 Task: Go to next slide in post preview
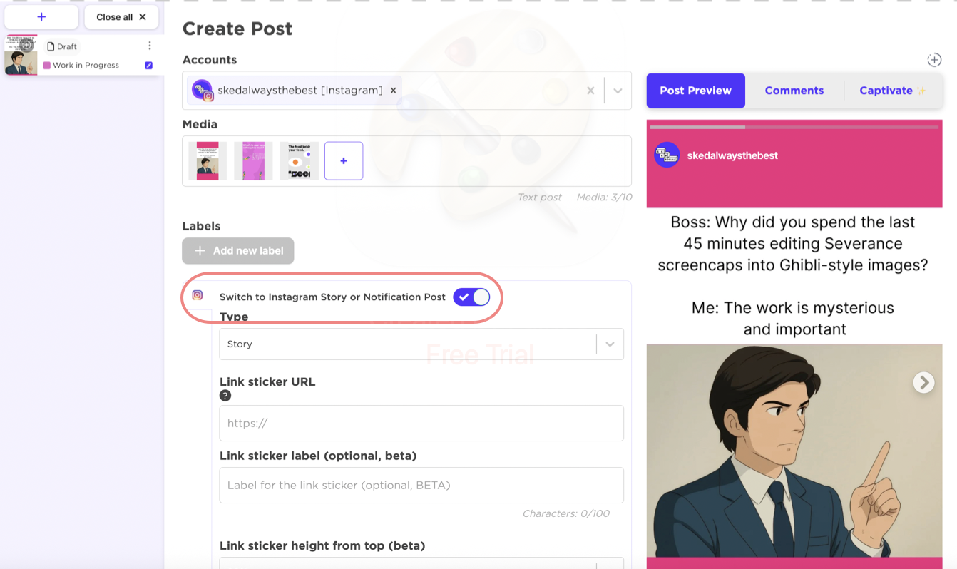click(923, 383)
